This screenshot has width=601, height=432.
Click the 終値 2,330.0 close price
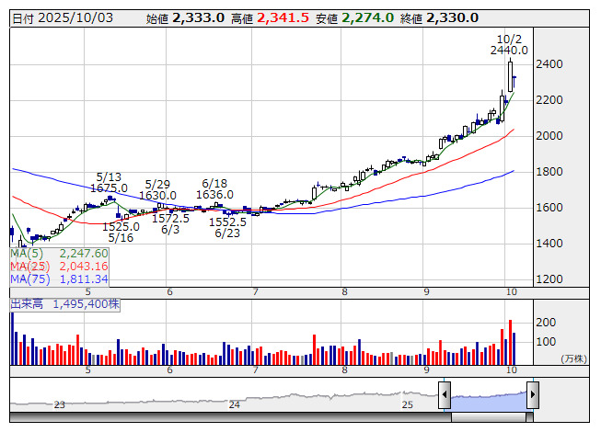tap(439, 18)
